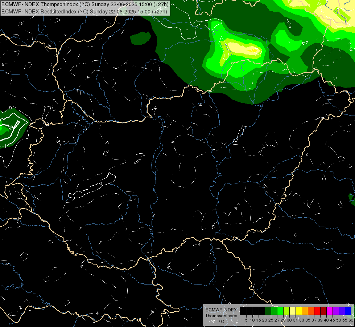355x327 pixels.
Task: Click the dark green 20–25 legend swatch
Action: pos(268,311)
